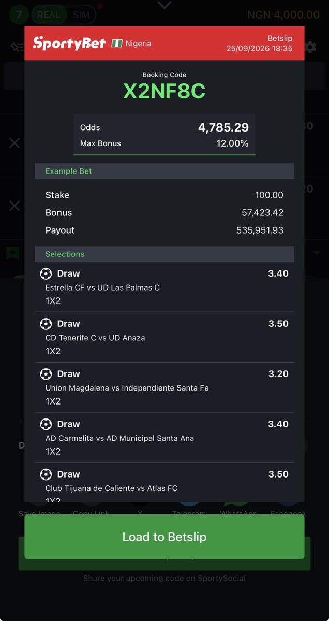
Task: Switch to REAL mode
Action: 49,15
